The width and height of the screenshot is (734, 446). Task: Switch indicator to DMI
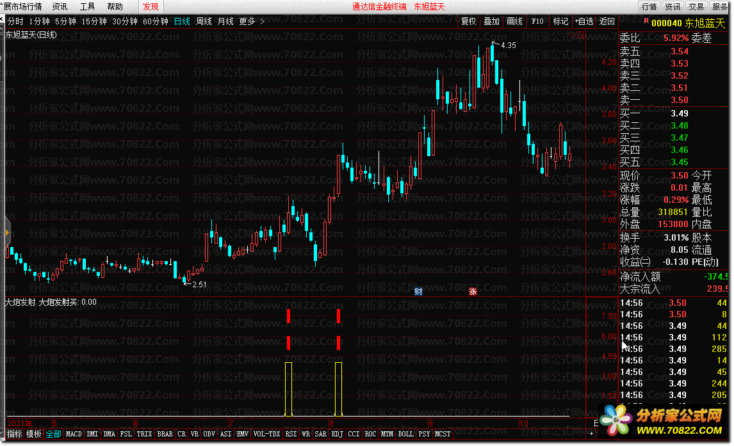(93, 434)
